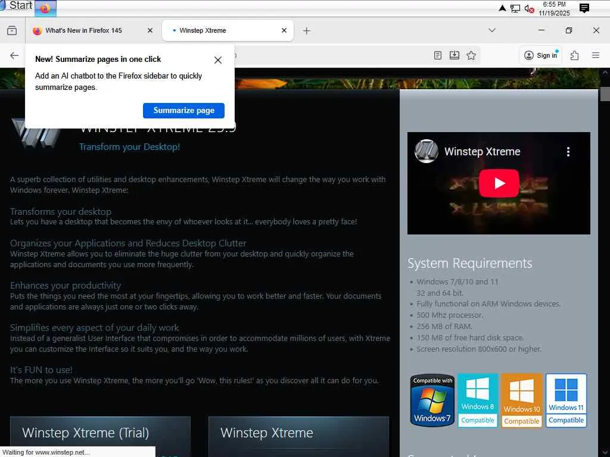Click Transform your Desktop! tagline
Screen dimensions: 610x457
pyautogui.click(x=129, y=147)
